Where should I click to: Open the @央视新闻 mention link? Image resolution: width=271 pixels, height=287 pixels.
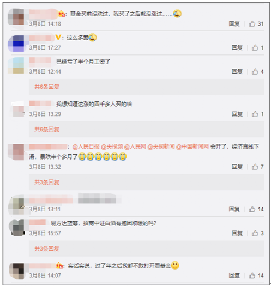(x=161, y=147)
